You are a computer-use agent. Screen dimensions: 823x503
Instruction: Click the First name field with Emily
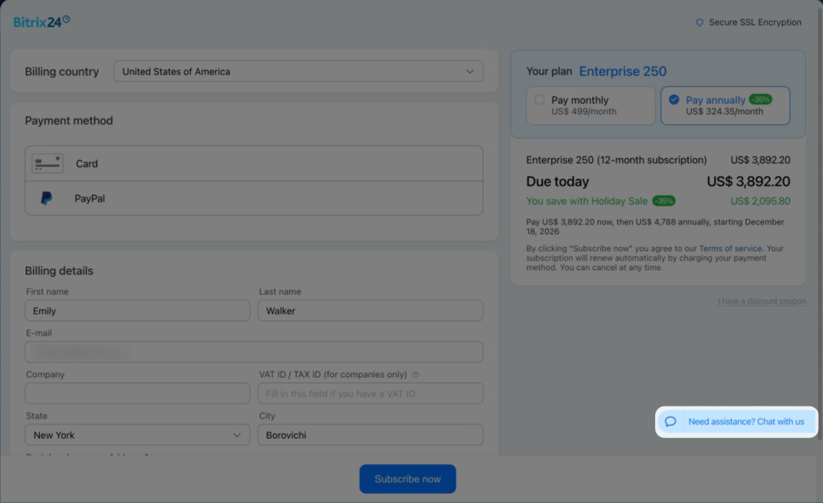[x=138, y=311]
